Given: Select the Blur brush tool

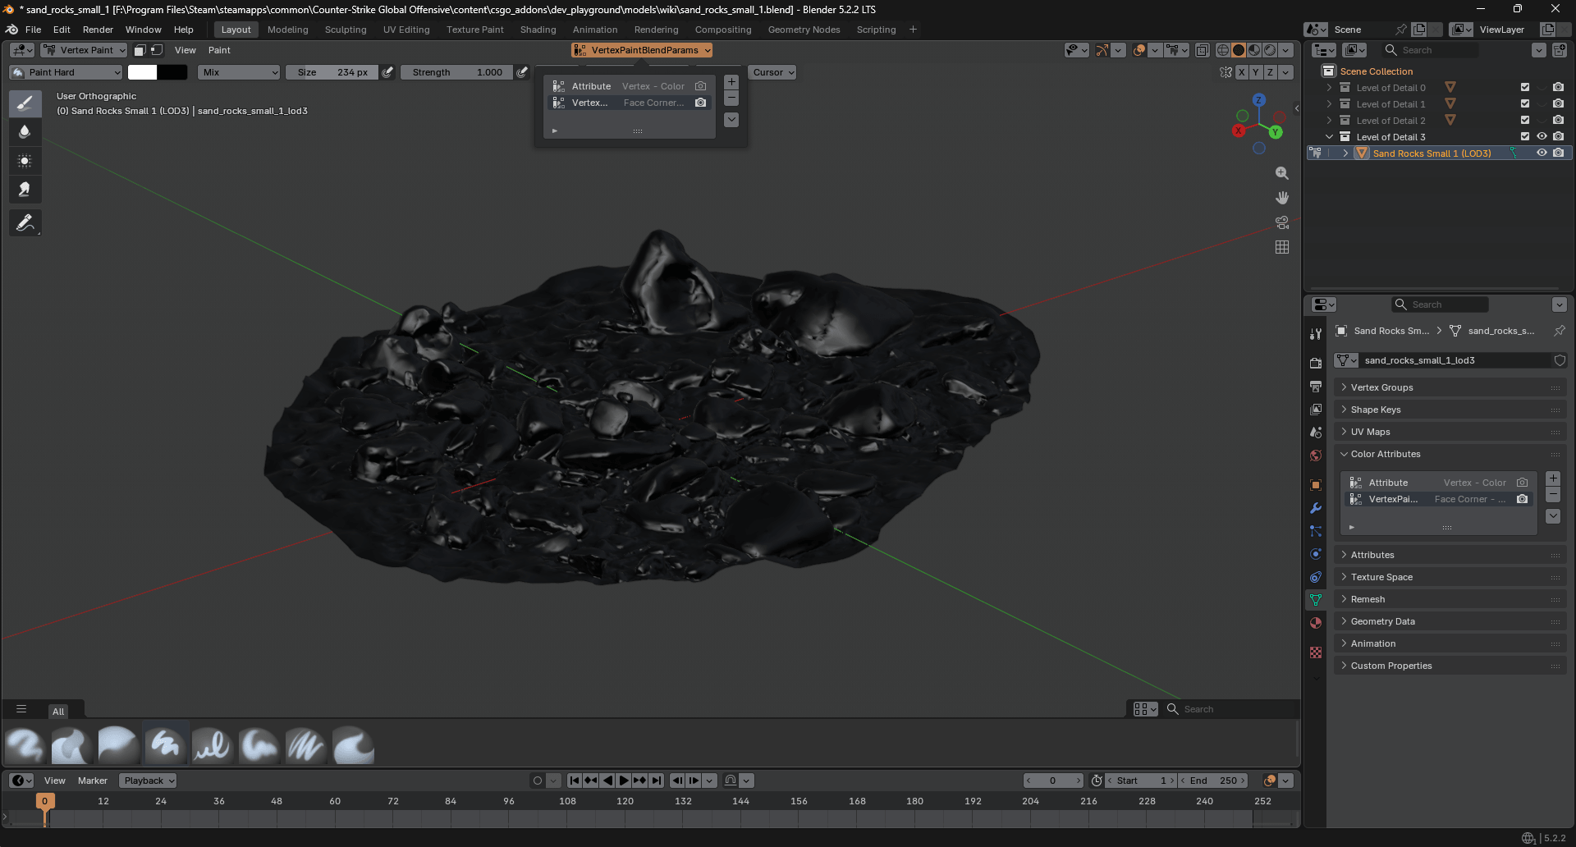Looking at the screenshot, I should [x=25, y=132].
